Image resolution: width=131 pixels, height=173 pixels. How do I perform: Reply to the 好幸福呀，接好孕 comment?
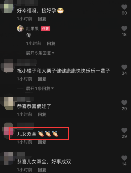coord(42,19)
